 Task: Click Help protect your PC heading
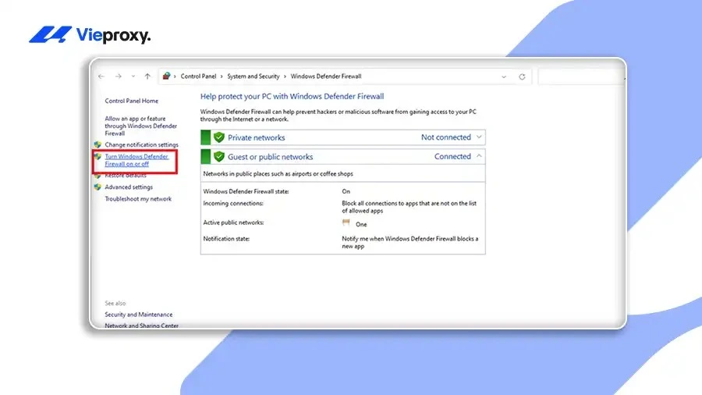coord(292,96)
